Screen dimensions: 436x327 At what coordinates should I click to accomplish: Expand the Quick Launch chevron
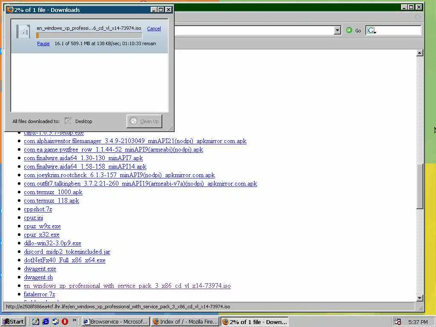coord(74,320)
